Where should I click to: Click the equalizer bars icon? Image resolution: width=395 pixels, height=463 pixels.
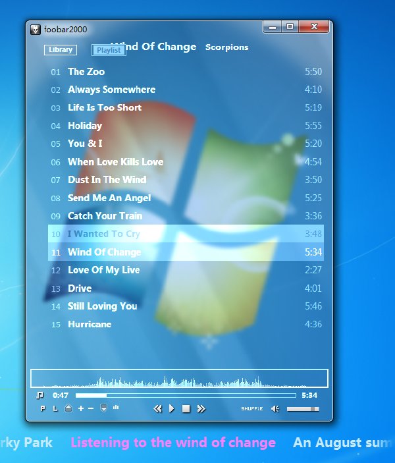tap(116, 408)
